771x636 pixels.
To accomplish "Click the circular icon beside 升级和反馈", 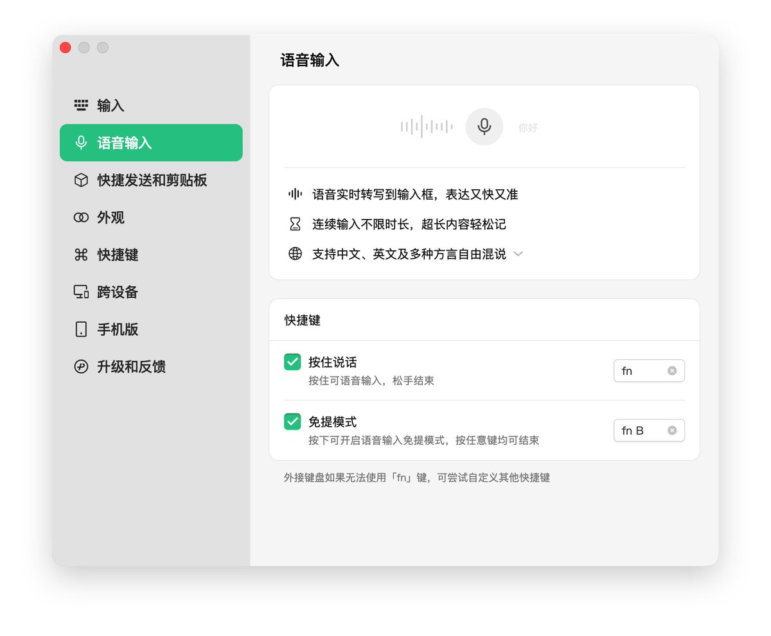I will coord(81,366).
